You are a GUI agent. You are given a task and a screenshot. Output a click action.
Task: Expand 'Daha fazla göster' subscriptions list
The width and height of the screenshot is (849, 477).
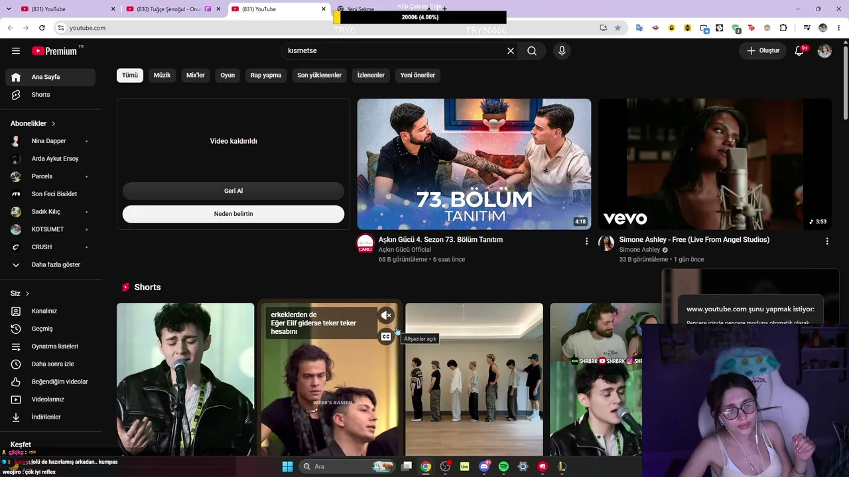tap(50, 264)
